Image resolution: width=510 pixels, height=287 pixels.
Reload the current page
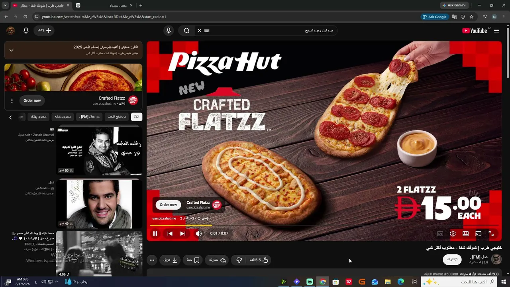coord(25,17)
